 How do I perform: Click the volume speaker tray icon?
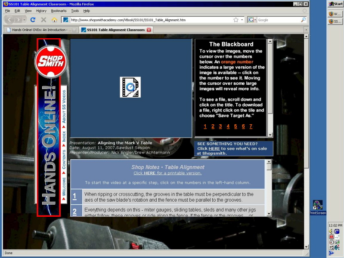331,231
